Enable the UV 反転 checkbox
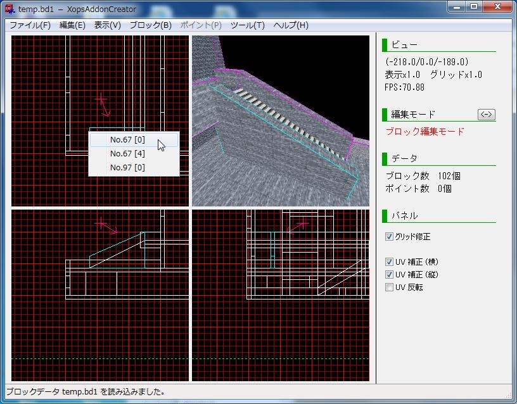The image size is (517, 404). 389,287
